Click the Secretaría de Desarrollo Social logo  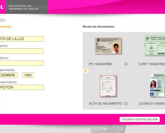tap(24, 7)
